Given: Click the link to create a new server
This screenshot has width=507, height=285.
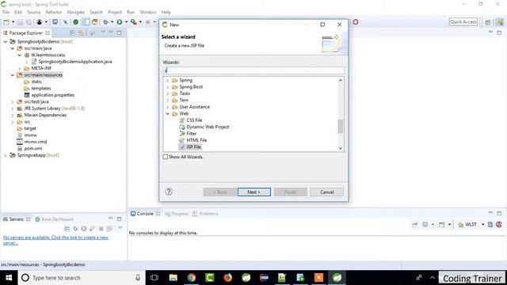Looking at the screenshot, I should [x=55, y=240].
